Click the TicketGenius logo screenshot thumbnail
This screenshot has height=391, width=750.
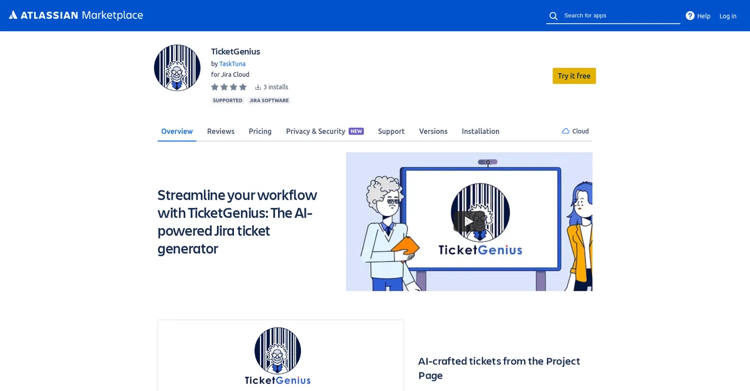coord(281,355)
